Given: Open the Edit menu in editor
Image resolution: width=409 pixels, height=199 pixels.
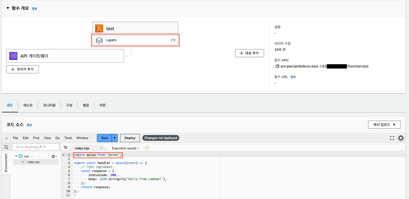Looking at the screenshot, I should coord(25,138).
